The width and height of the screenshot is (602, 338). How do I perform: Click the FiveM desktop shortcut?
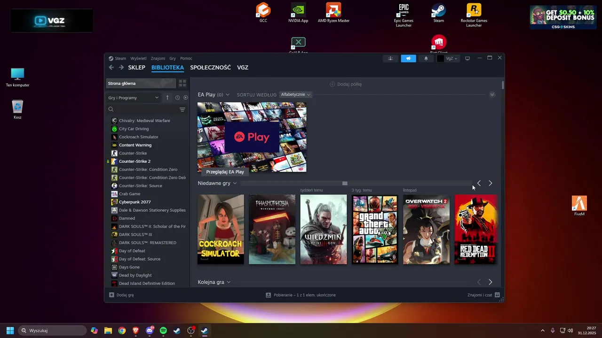[x=579, y=206]
